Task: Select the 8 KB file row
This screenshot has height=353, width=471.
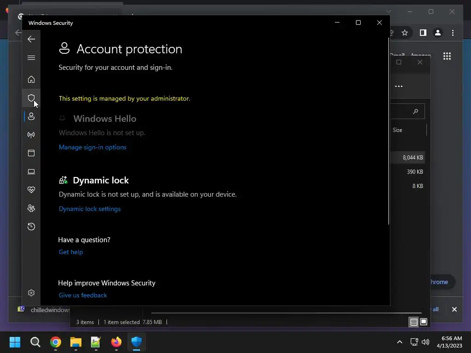Action: [408, 186]
